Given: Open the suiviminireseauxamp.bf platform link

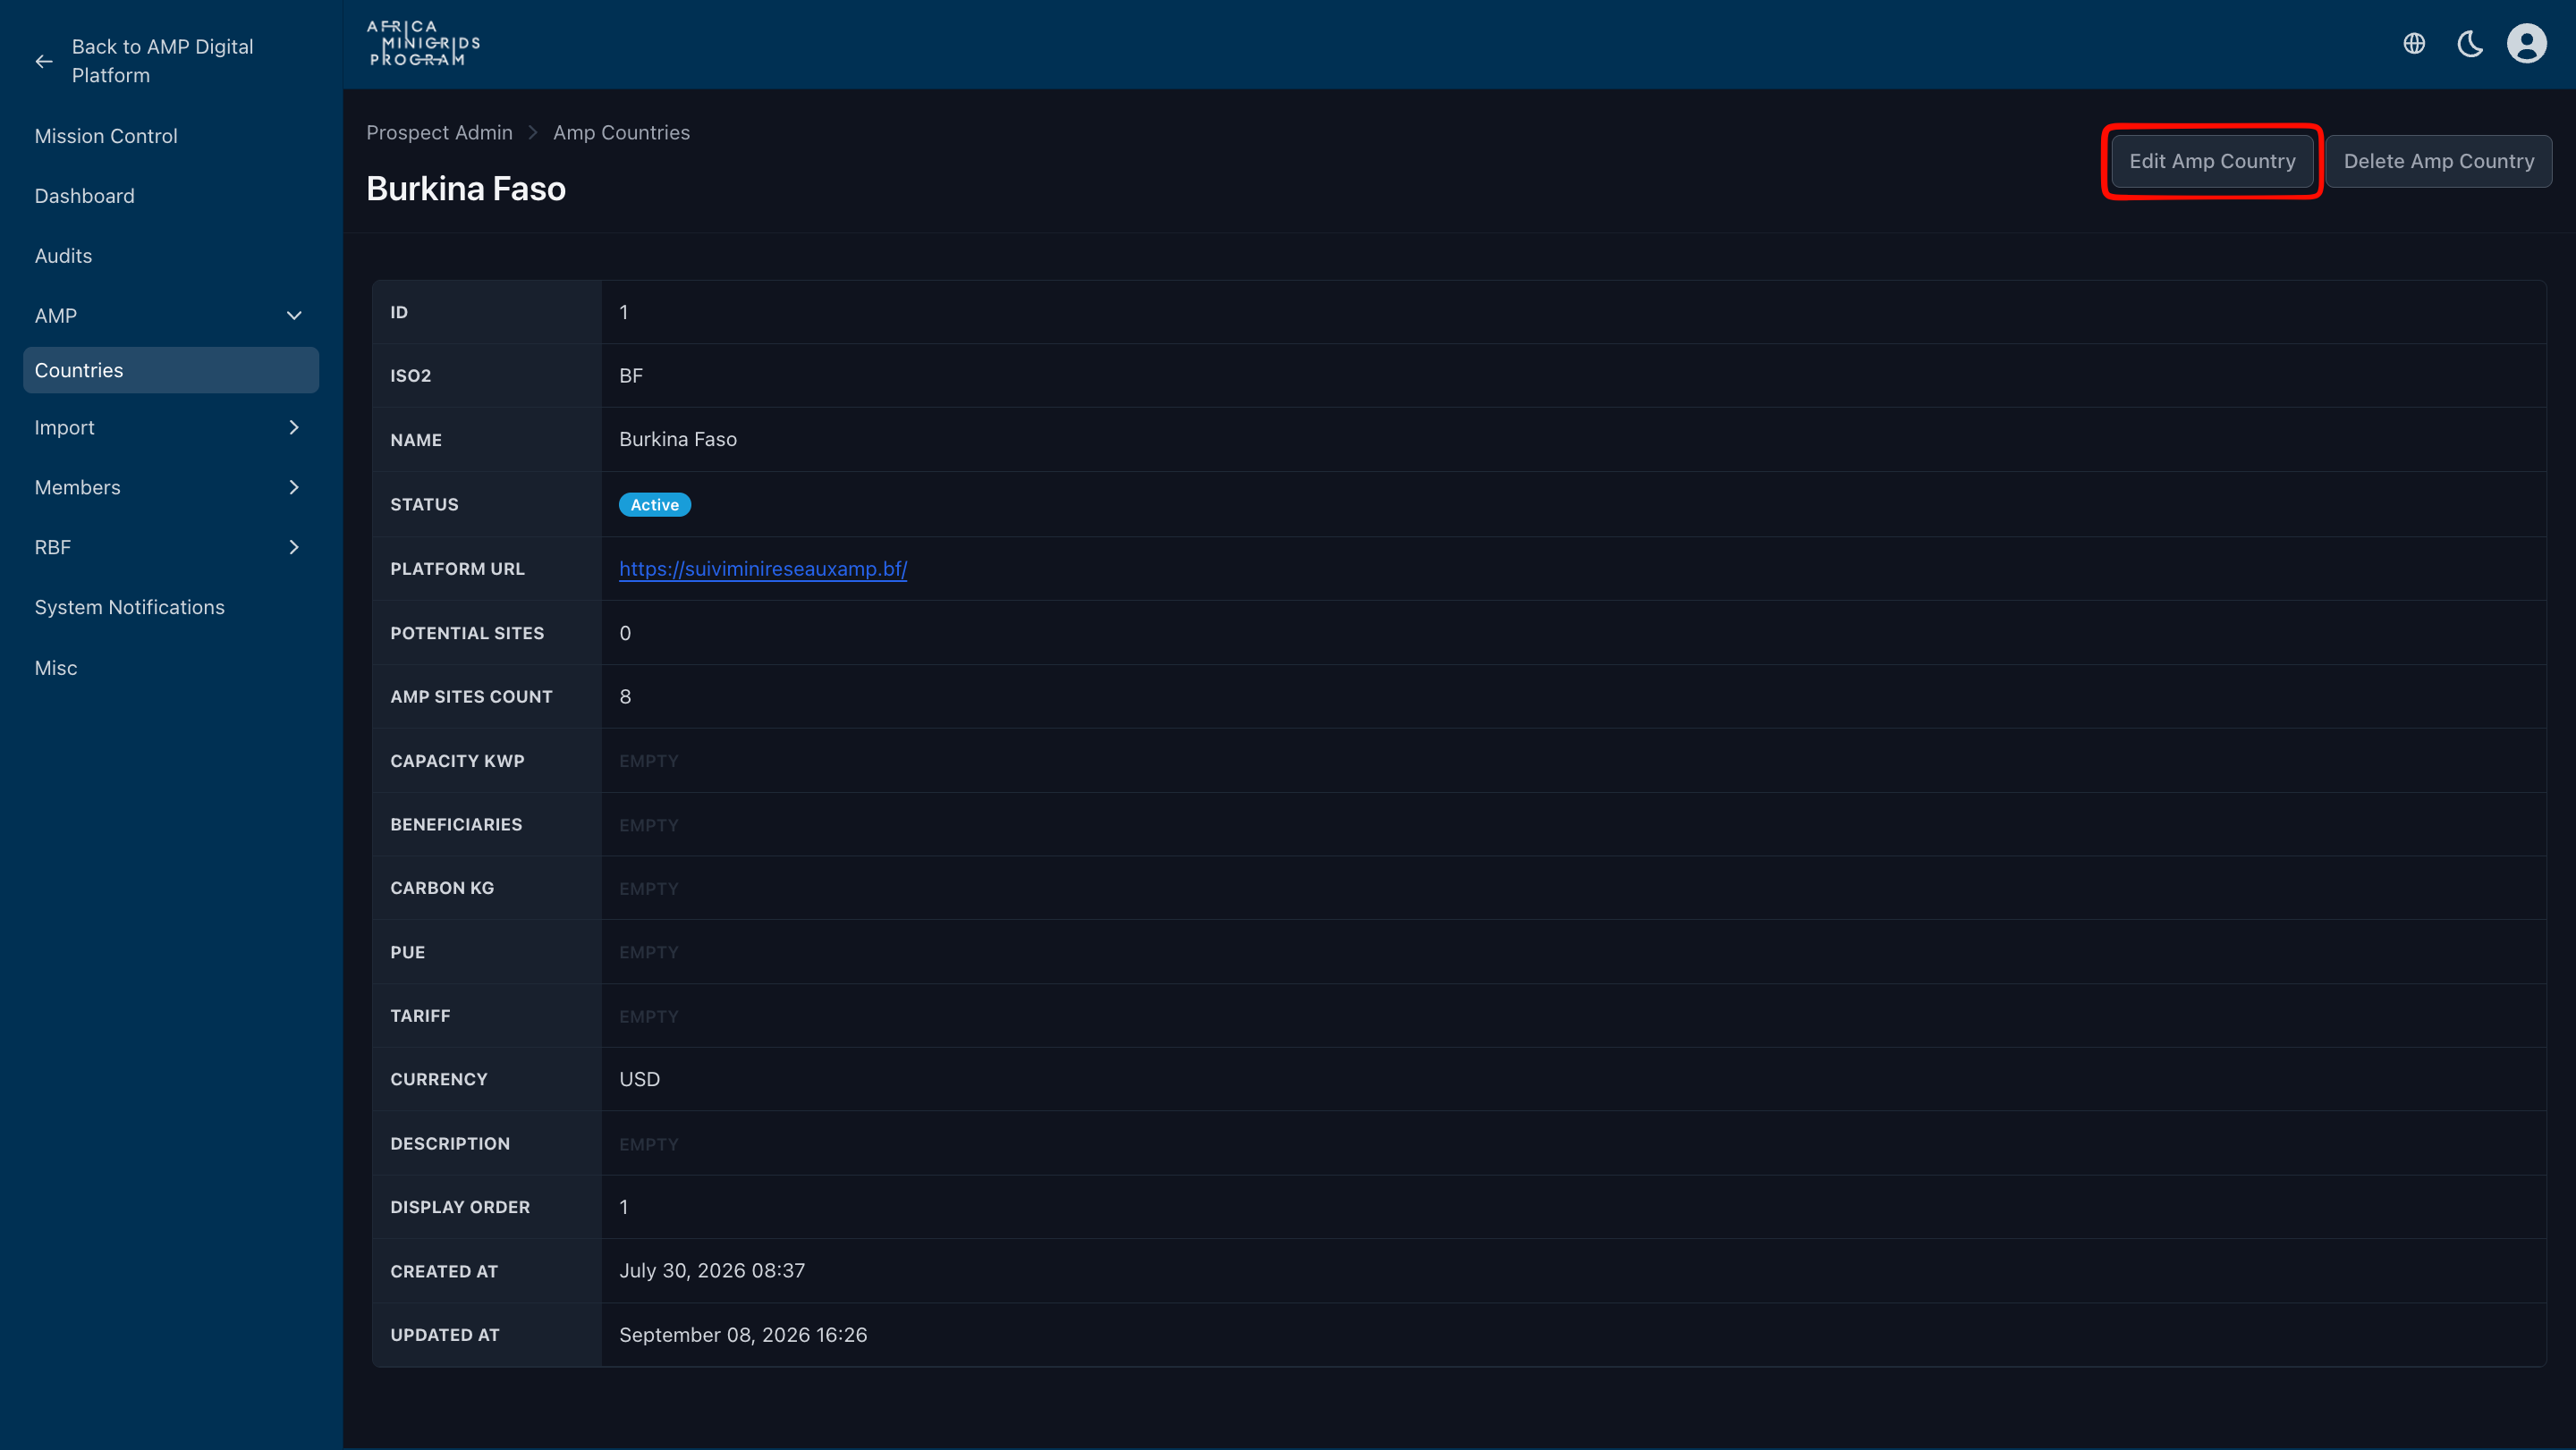Looking at the screenshot, I should click(763, 569).
